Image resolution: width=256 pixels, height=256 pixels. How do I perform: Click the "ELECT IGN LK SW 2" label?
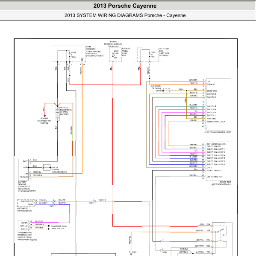(216, 161)
